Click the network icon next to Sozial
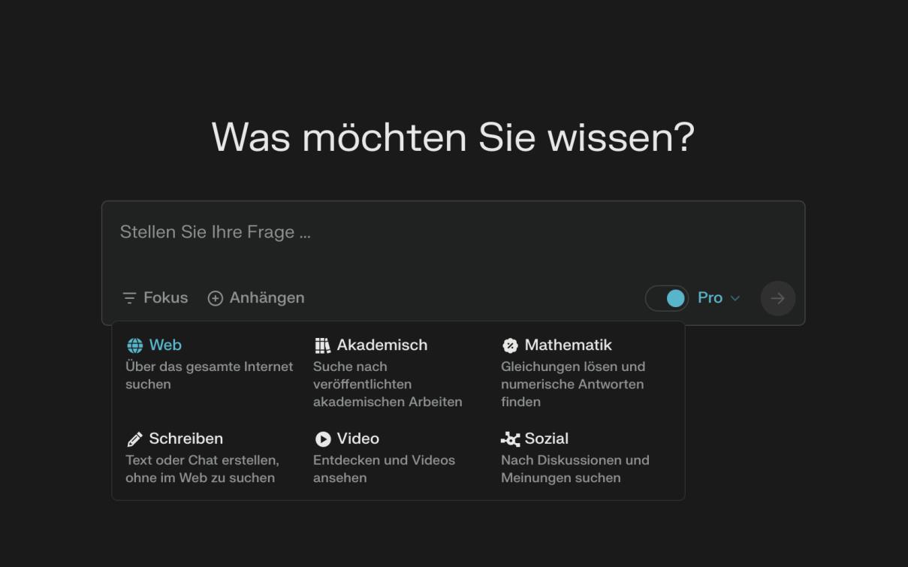908x567 pixels. point(510,439)
